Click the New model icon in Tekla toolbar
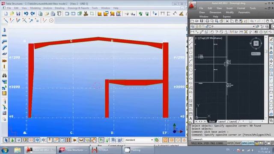 click(6, 14)
